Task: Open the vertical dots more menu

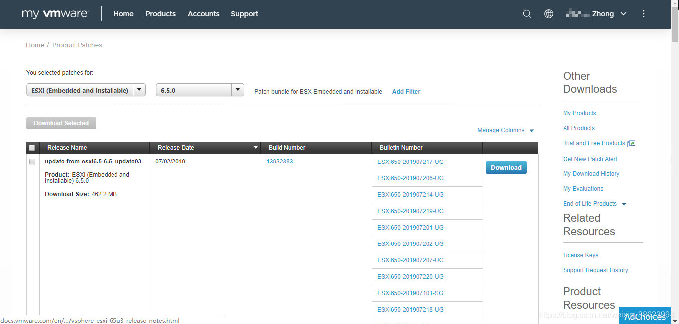Action: 644,14
